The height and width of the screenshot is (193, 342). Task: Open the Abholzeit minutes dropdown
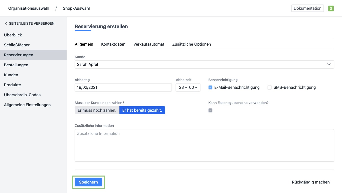[x=193, y=87]
